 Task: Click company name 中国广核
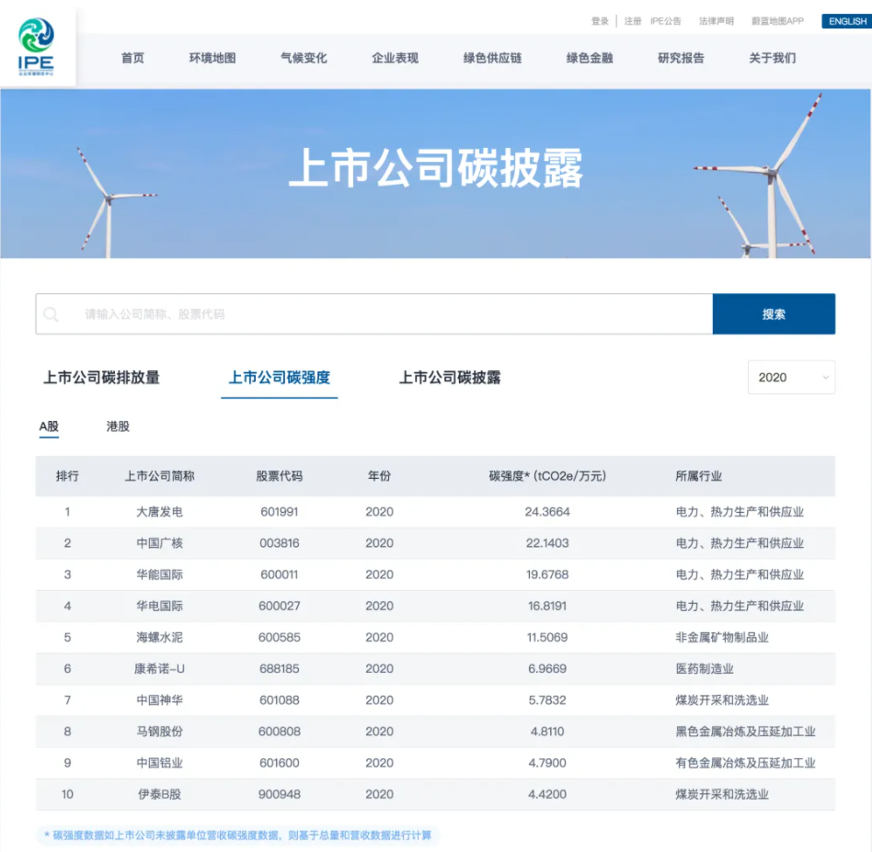[160, 543]
